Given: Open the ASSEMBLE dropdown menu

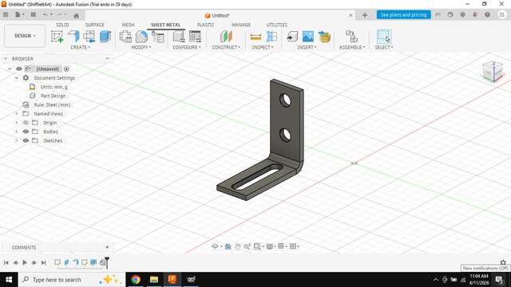Looking at the screenshot, I should pos(352,47).
